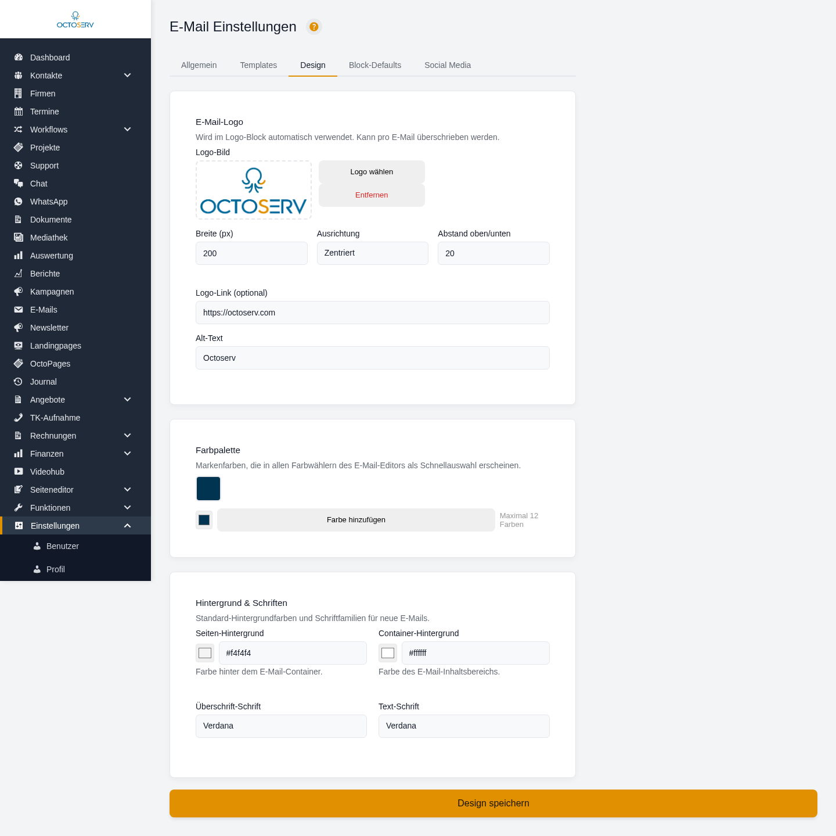Click the Logo wählen button
Image resolution: width=836 pixels, height=836 pixels.
click(x=372, y=172)
